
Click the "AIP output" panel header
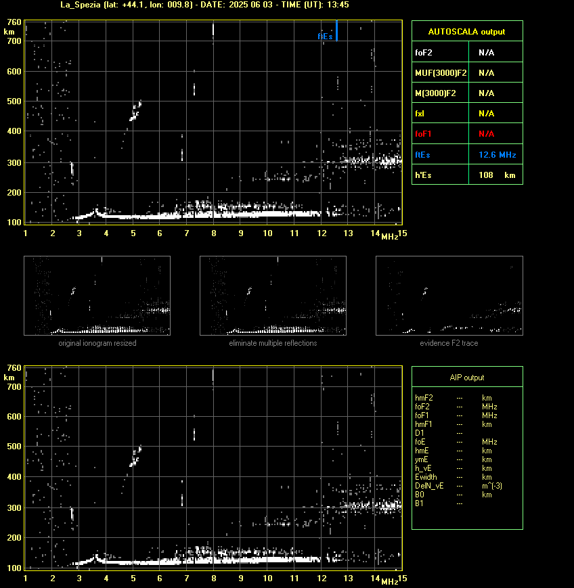pos(466,378)
